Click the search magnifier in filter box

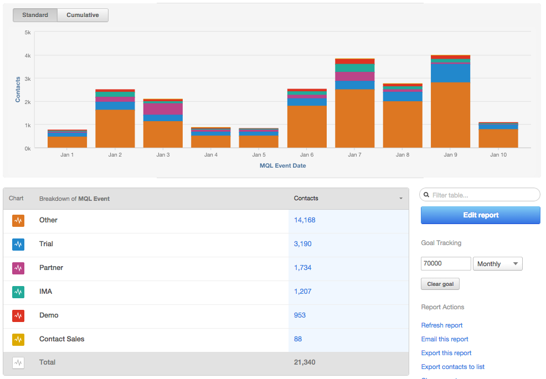tap(426, 195)
